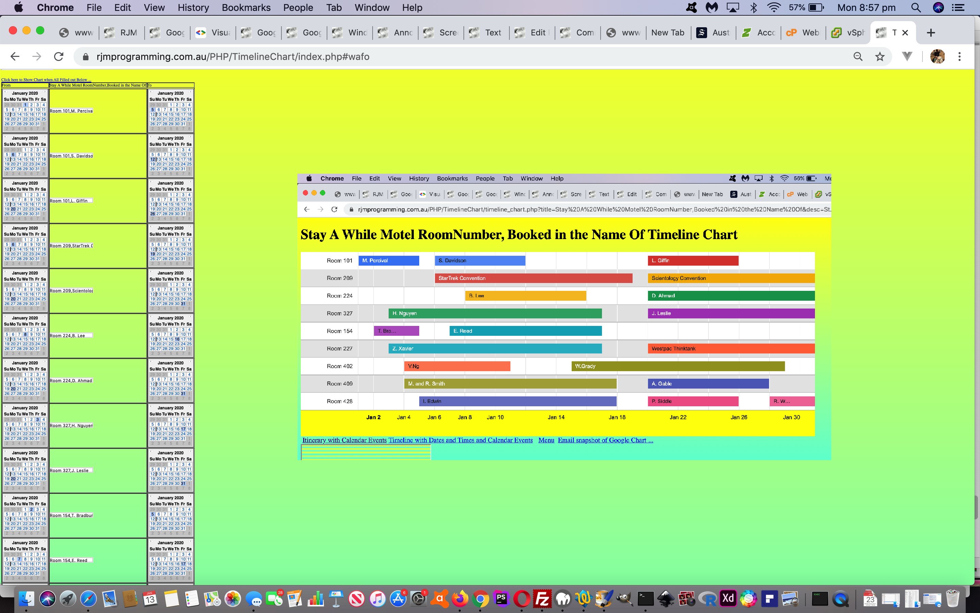Click the Room 101,M. Percival input field

[71, 111]
